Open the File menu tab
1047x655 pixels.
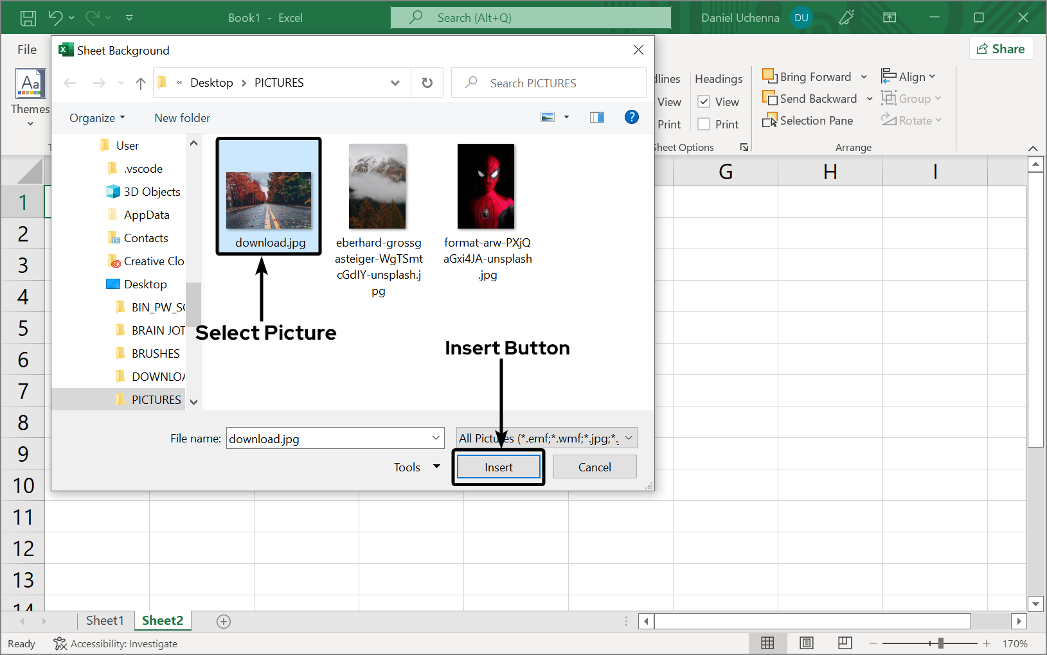27,49
